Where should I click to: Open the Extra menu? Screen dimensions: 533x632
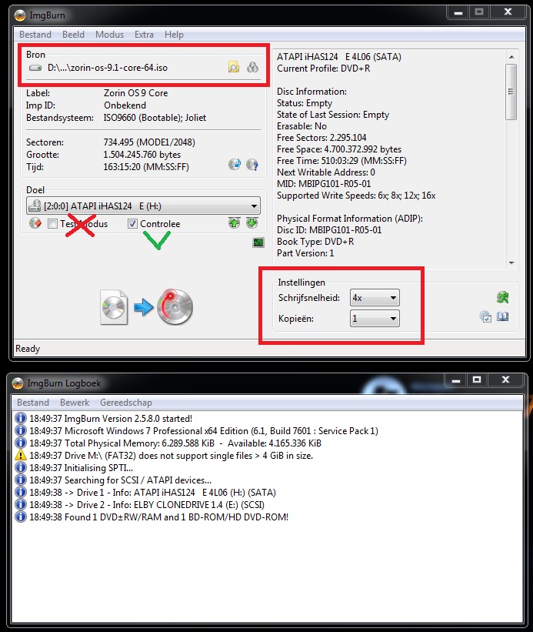point(144,35)
